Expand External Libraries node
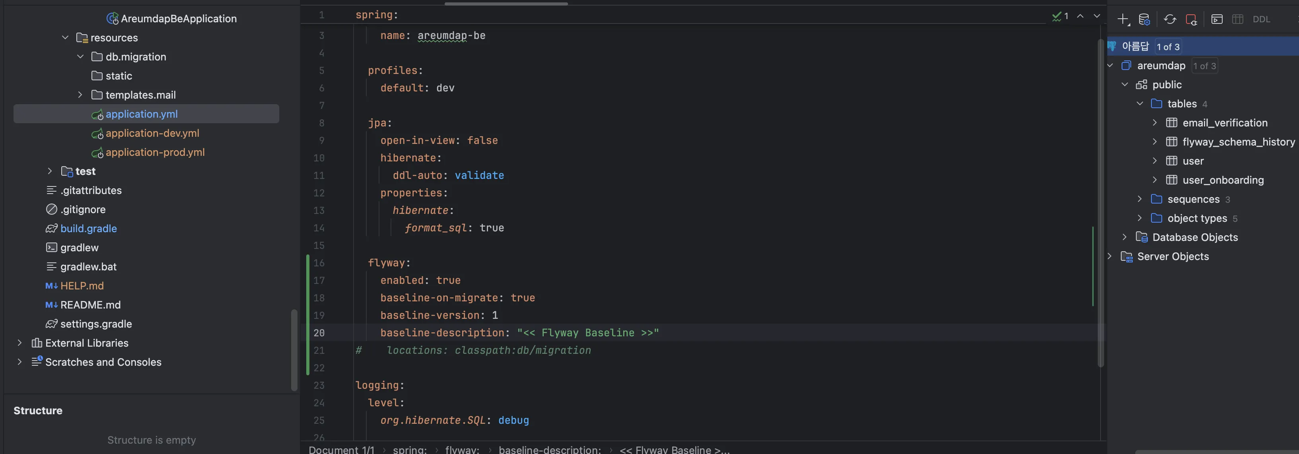This screenshot has height=454, width=1299. pos(19,343)
